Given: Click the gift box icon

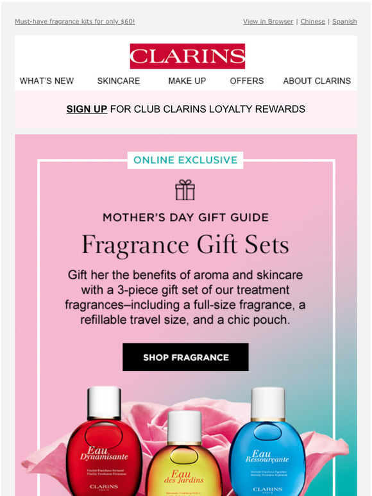Looking at the screenshot, I should click(x=185, y=190).
